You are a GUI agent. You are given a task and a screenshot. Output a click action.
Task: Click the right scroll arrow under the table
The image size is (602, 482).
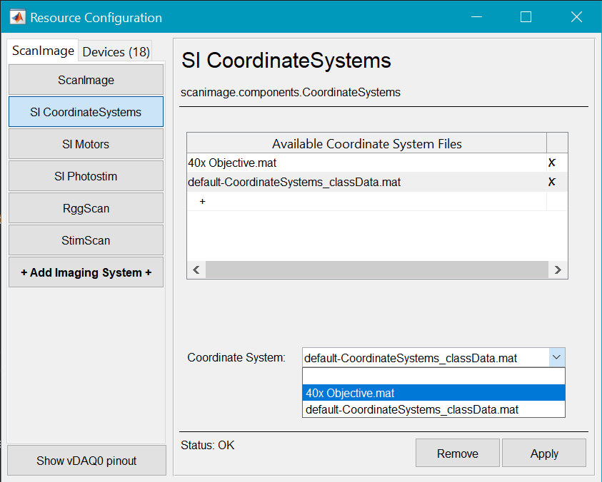[x=558, y=270]
